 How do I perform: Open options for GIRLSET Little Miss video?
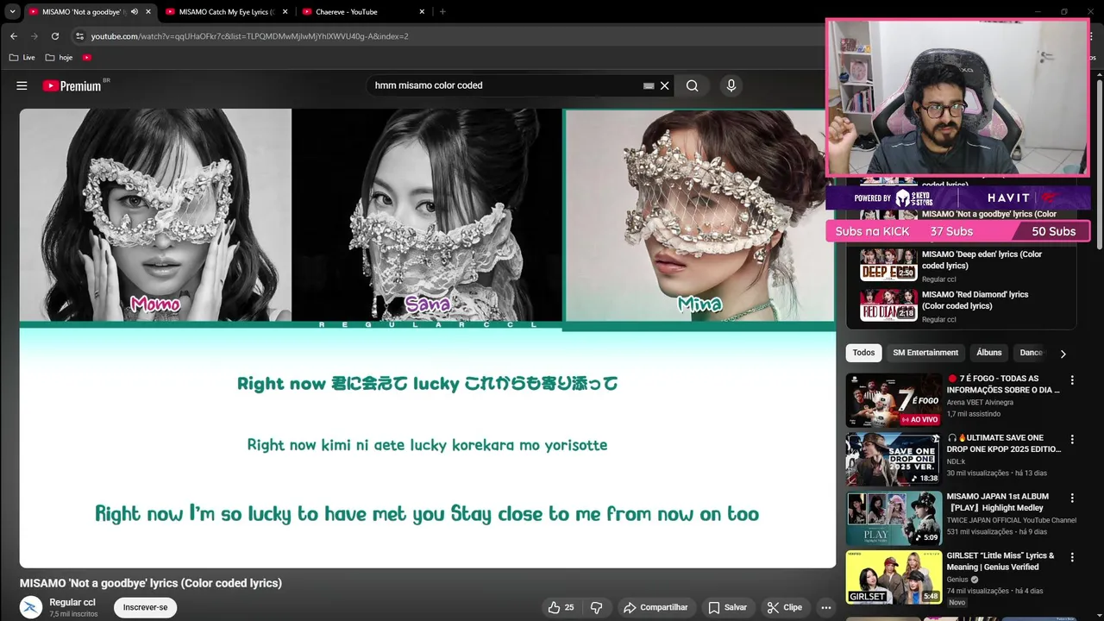(1072, 557)
